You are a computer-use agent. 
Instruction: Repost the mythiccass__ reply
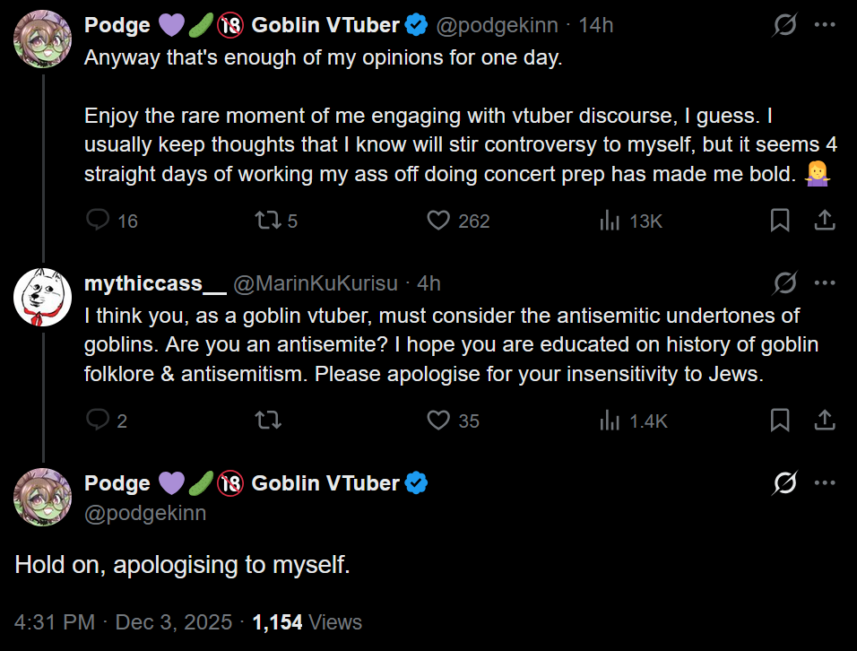[x=268, y=420]
